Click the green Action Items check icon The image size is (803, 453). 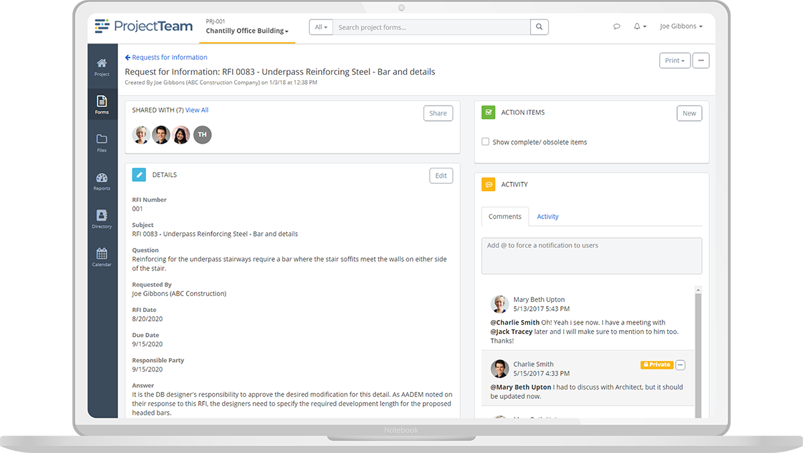tap(488, 112)
